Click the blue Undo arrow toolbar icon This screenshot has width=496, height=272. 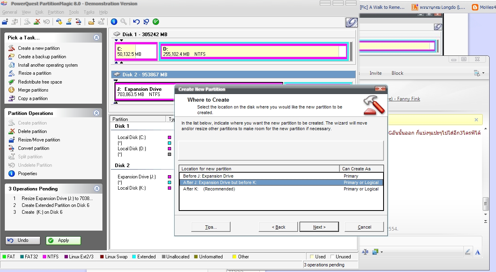coord(137,22)
